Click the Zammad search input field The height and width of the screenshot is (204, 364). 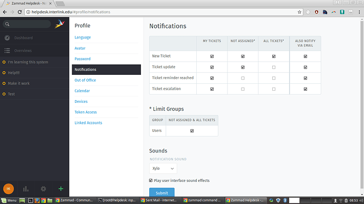[27, 24]
